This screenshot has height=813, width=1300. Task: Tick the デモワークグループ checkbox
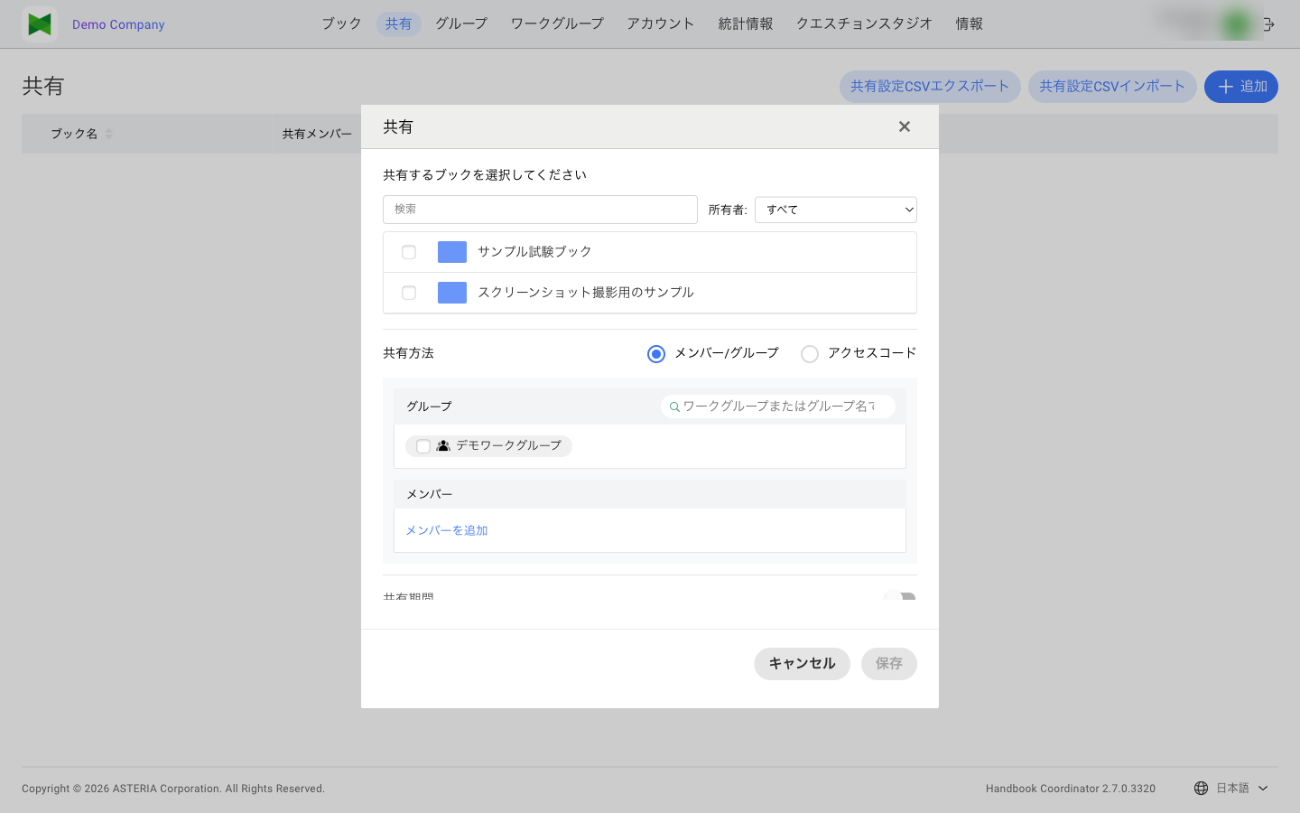(423, 446)
